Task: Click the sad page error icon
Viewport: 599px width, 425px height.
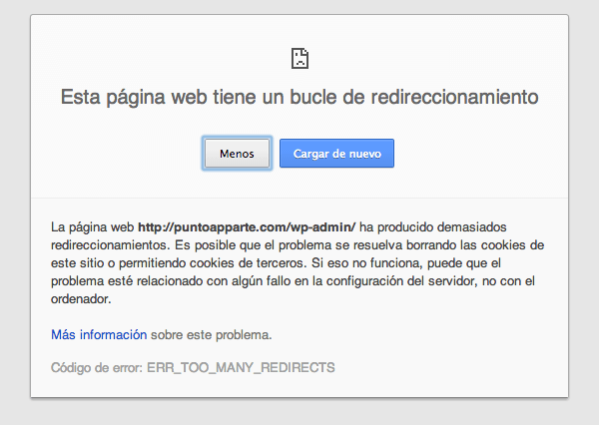Action: coord(299,58)
